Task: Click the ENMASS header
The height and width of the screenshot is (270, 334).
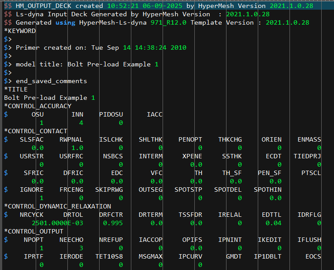Action: click(x=309, y=139)
